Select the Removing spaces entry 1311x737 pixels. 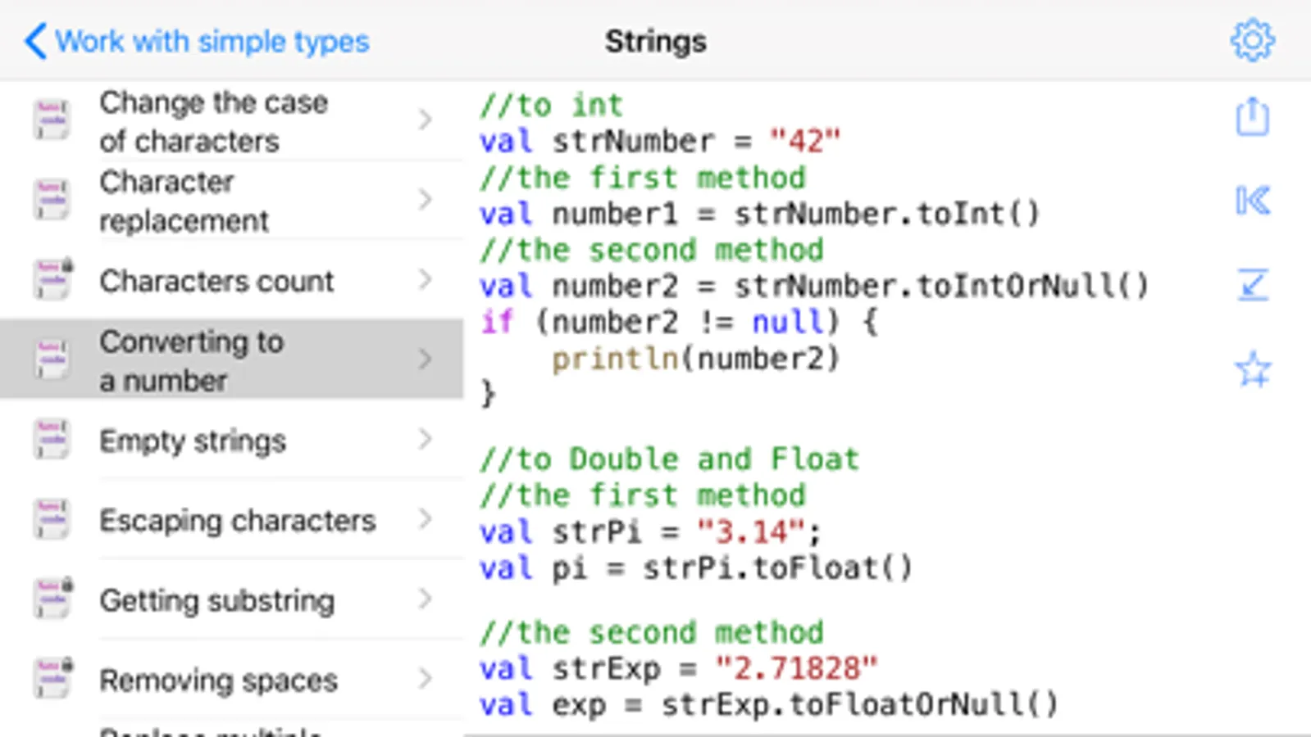(219, 680)
